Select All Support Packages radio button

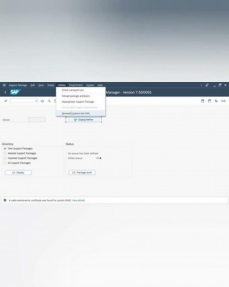pos(5,163)
